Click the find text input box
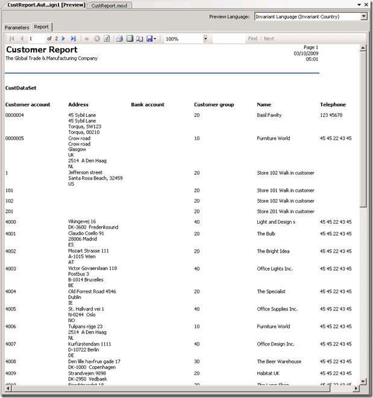This screenshot has width=373, height=398. coord(229,39)
